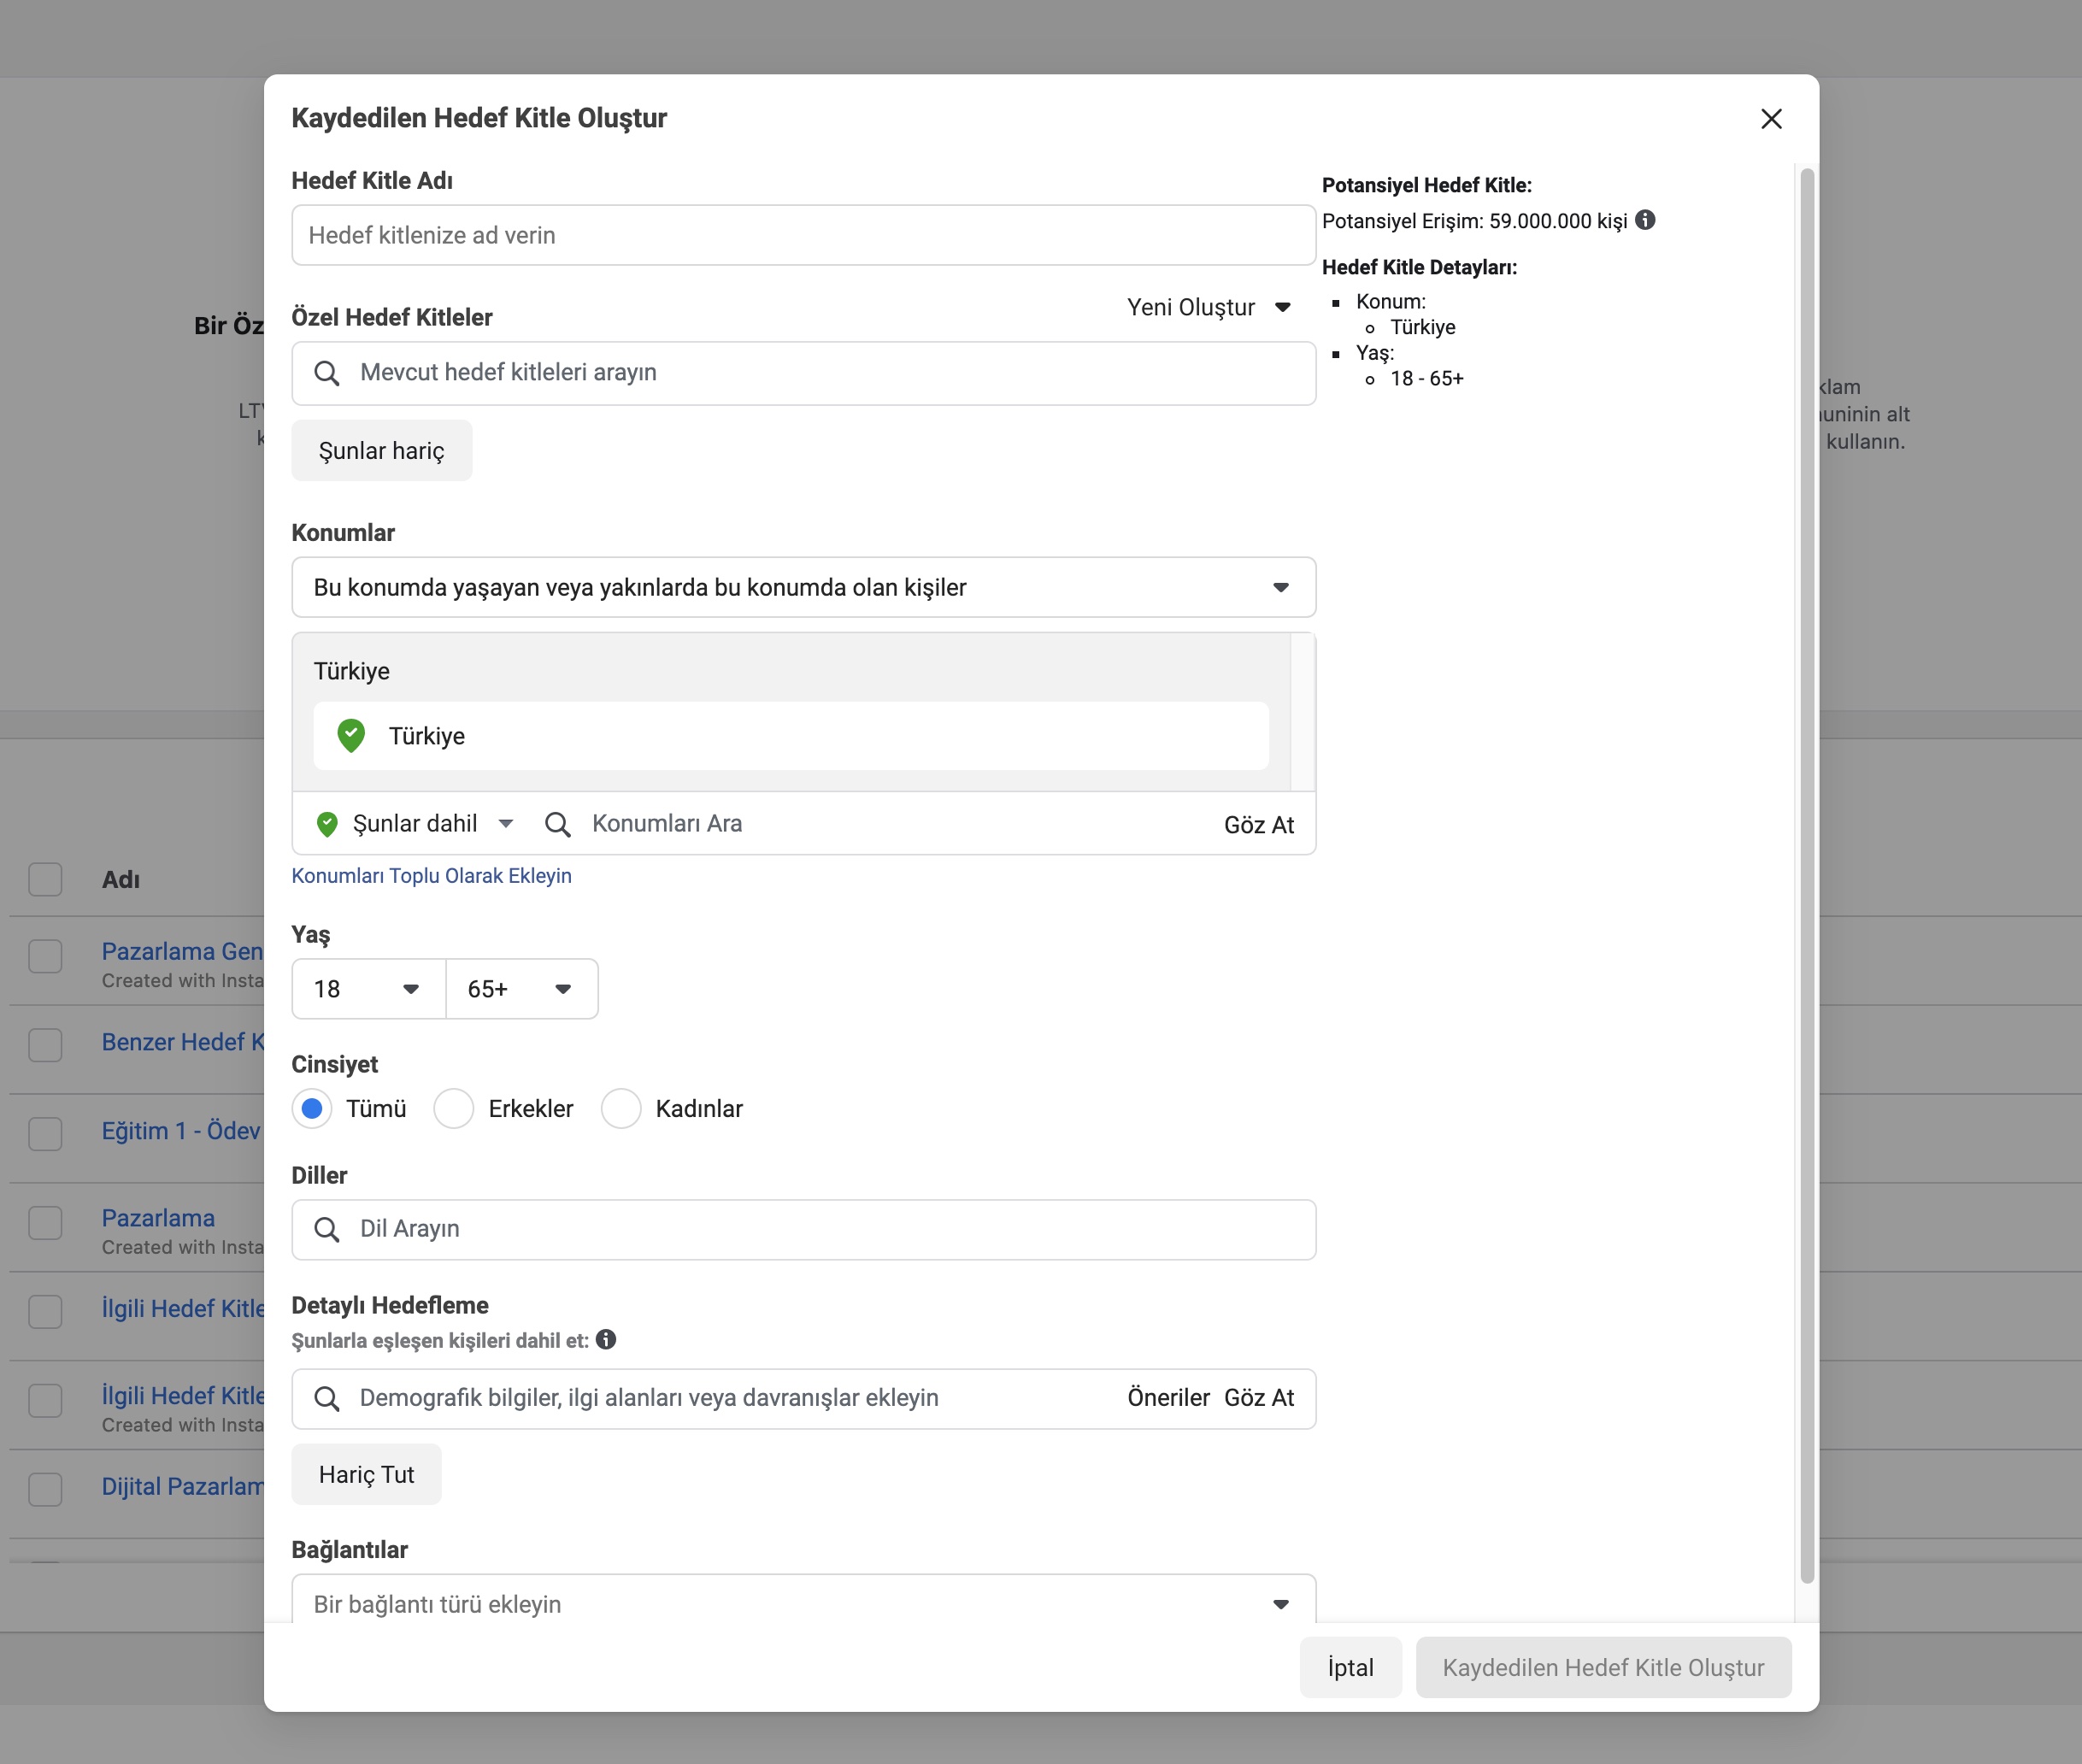This screenshot has height=1764, width=2082.
Task: Click the İptal button
Action: (1350, 1667)
